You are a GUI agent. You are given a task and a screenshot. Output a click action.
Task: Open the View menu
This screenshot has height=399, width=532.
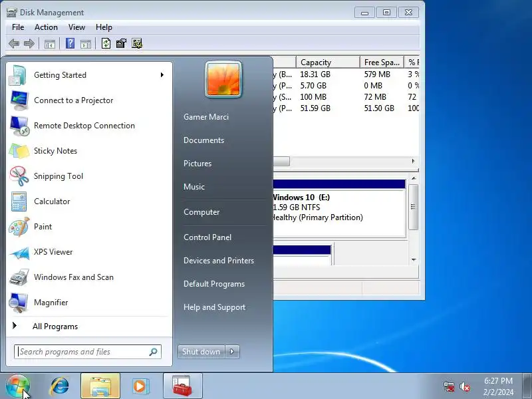click(76, 27)
